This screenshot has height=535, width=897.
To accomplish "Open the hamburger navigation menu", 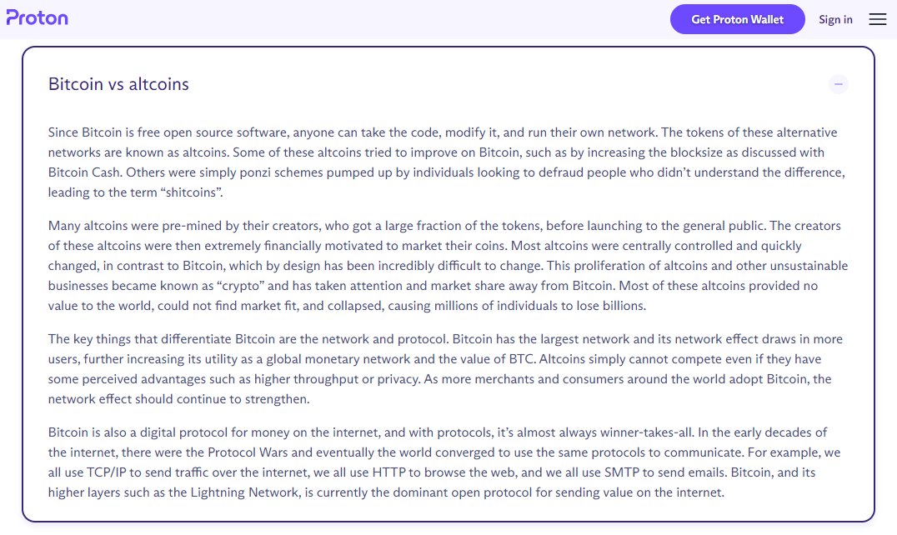I will tap(877, 19).
